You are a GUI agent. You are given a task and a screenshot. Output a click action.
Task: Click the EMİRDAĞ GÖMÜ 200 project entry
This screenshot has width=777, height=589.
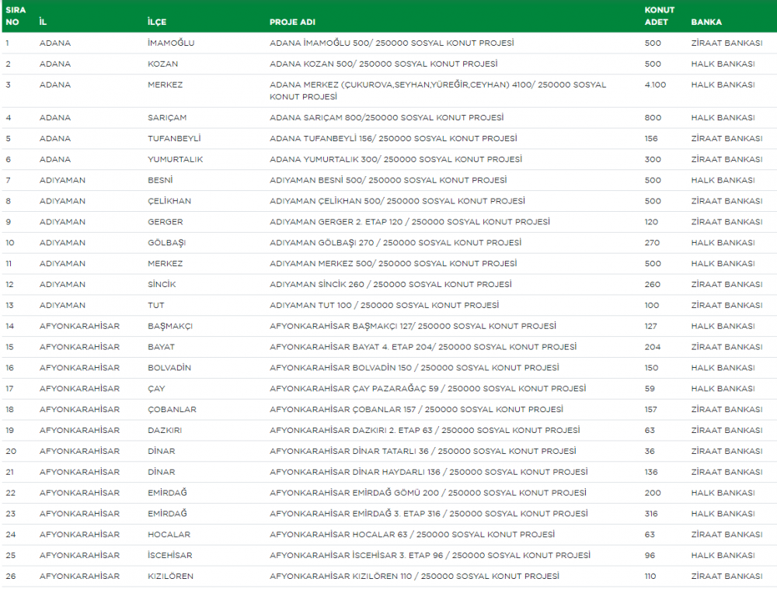point(427,494)
